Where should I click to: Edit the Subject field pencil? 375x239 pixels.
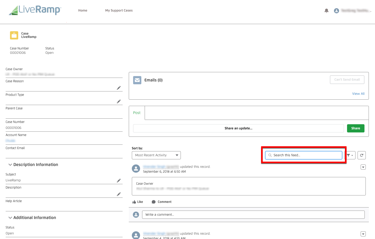point(119,181)
